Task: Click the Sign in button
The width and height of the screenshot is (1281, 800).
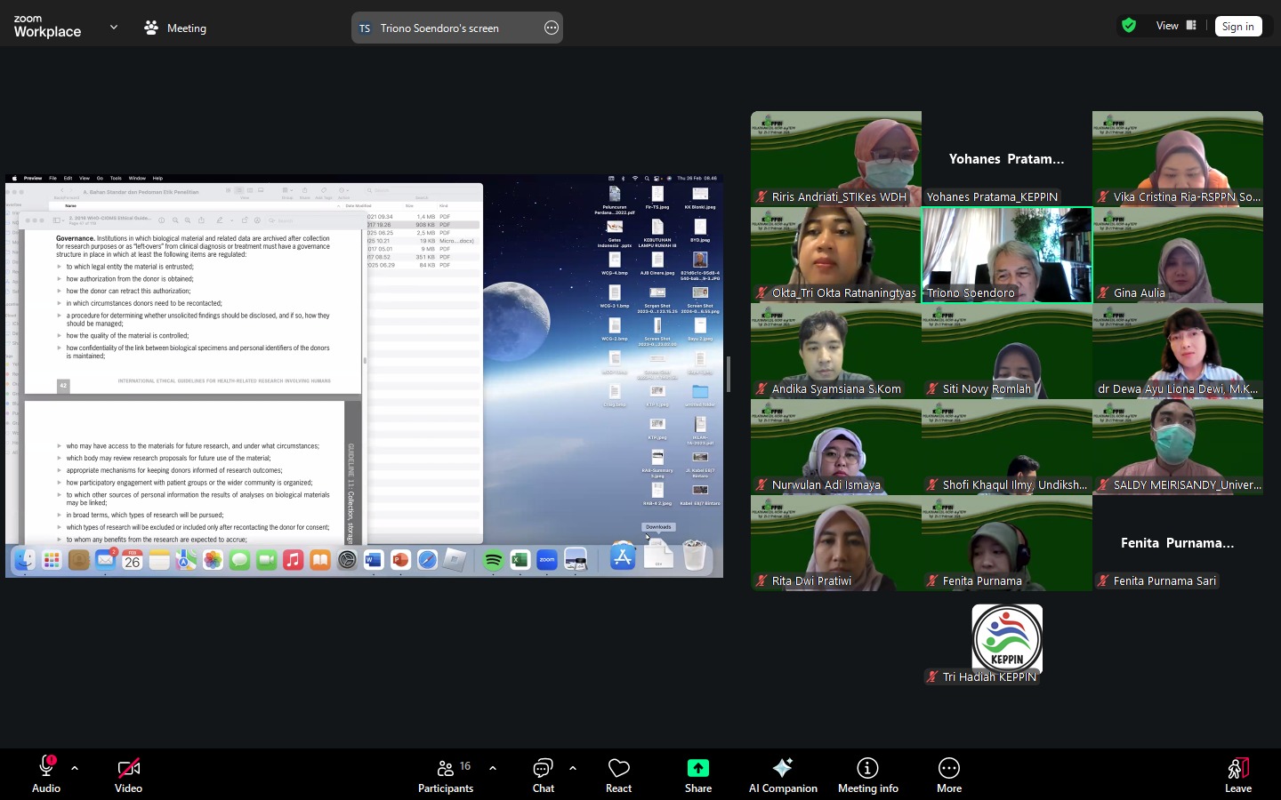Action: point(1237,27)
